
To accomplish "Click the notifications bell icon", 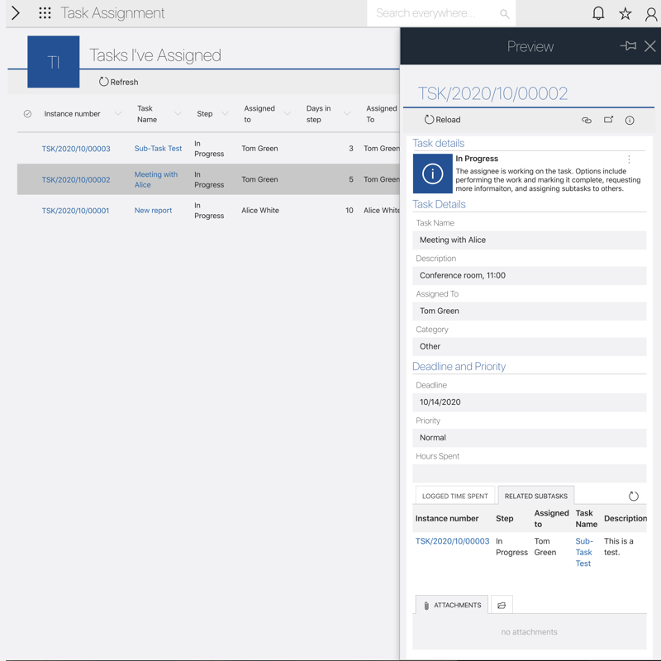I will pos(598,13).
